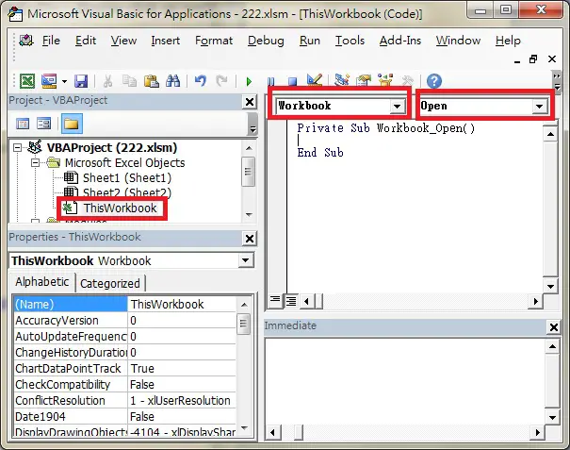Open the Debug menu
This screenshot has height=450, width=570.
tap(266, 41)
